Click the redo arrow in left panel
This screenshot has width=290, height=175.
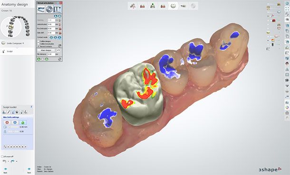click(12, 161)
